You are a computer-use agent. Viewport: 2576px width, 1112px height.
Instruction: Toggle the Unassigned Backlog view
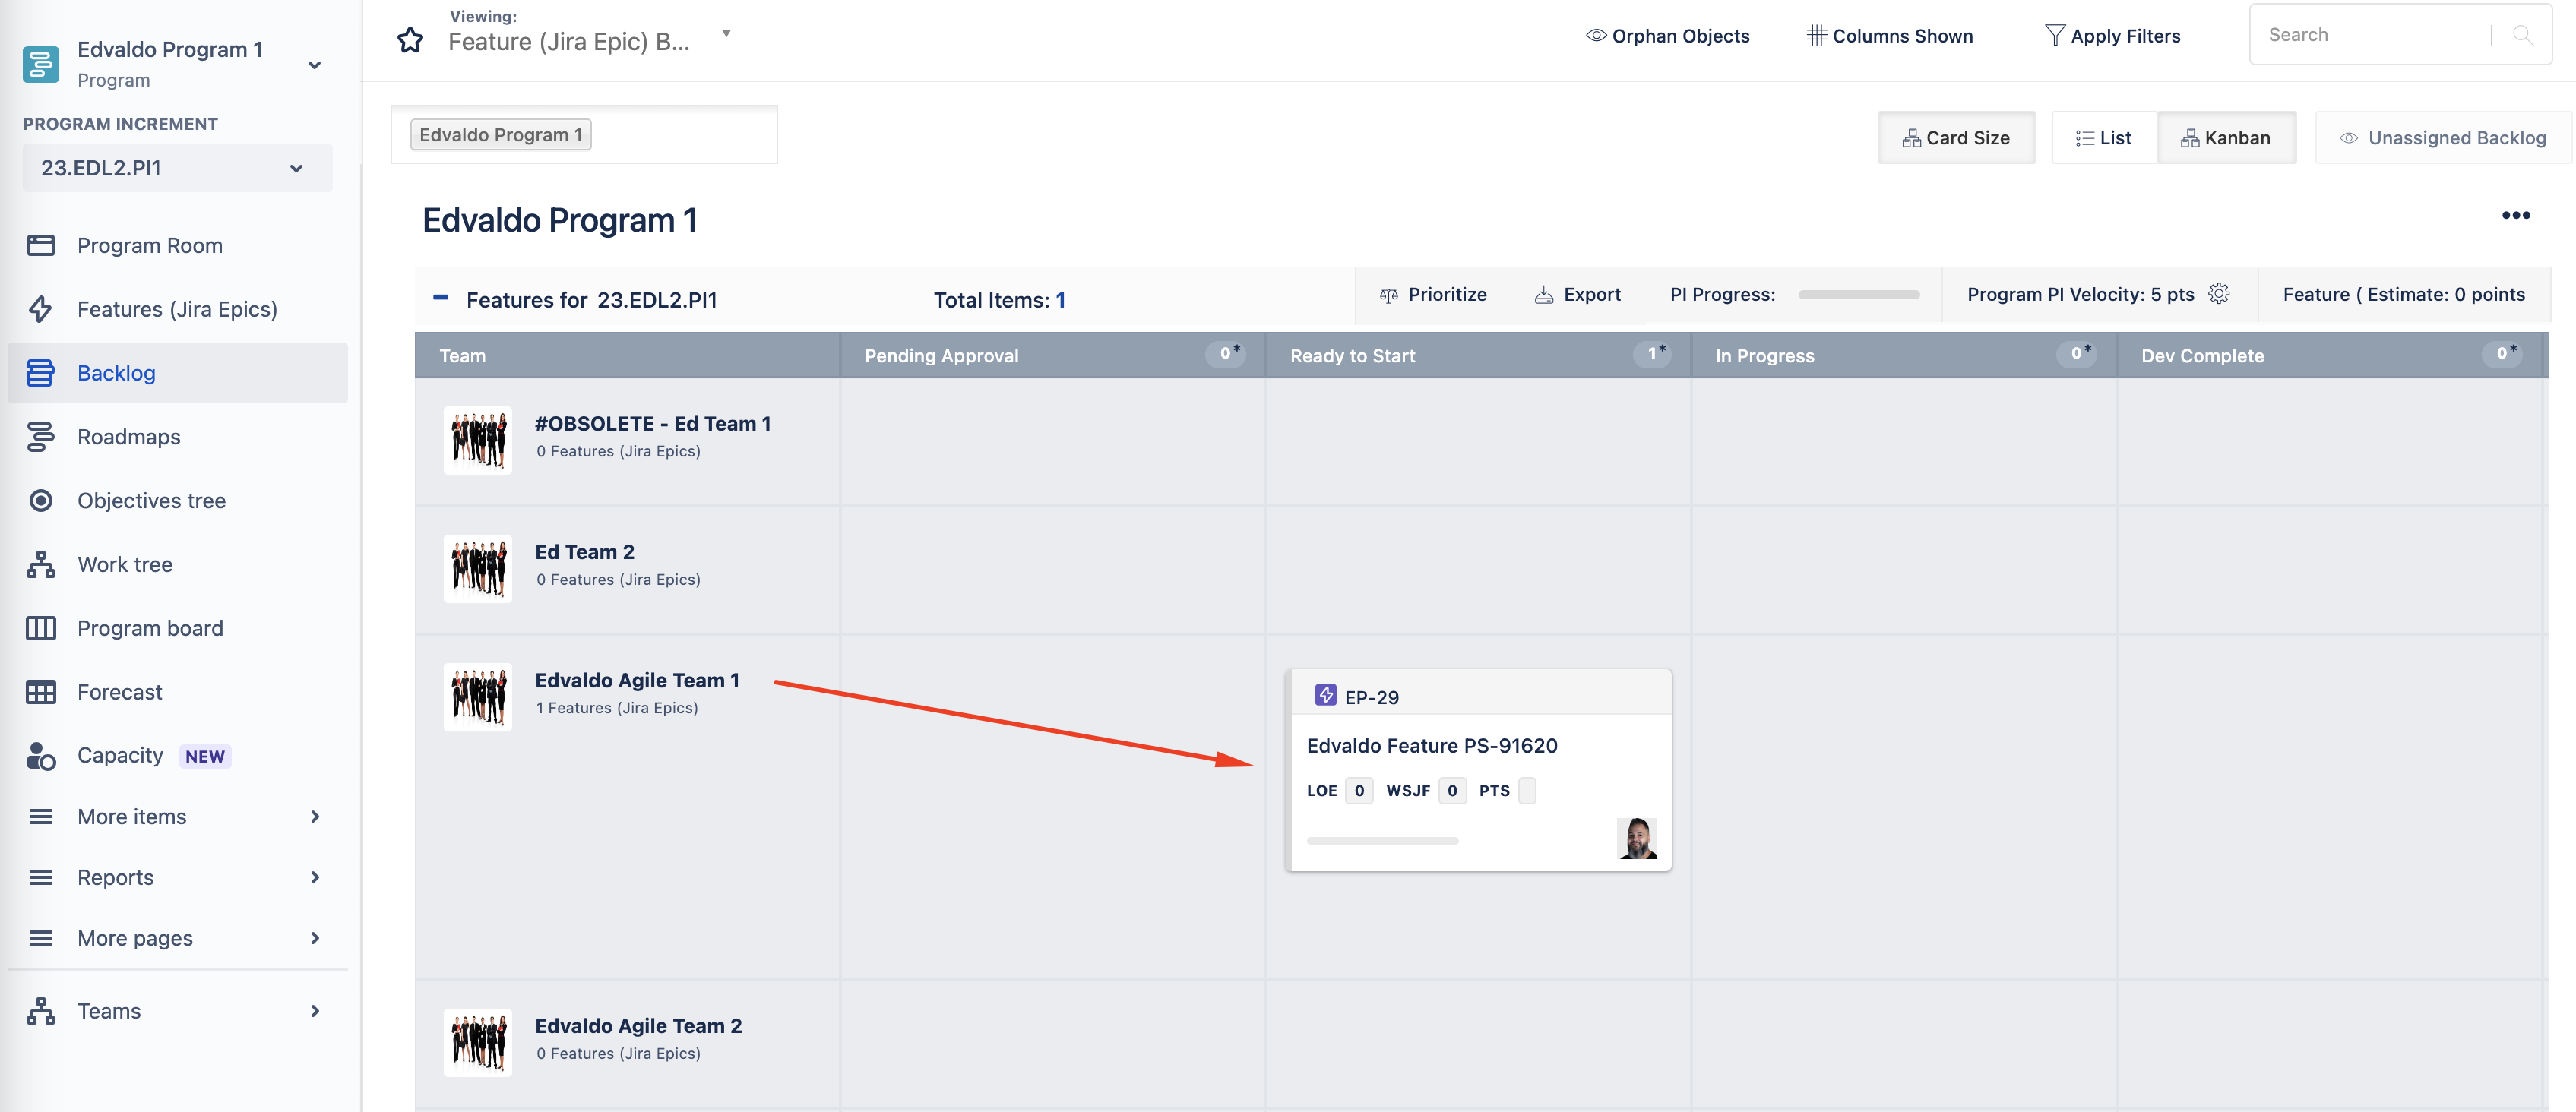pos(2443,138)
